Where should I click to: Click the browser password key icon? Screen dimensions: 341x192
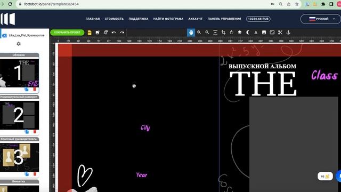(x=272, y=4)
